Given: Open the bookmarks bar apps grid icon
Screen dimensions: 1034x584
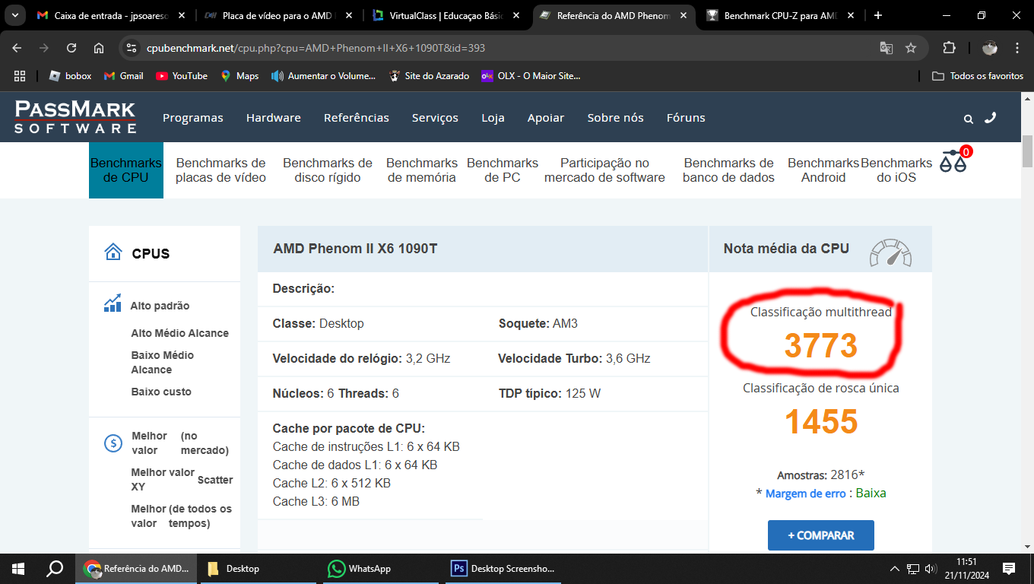Looking at the screenshot, I should pyautogui.click(x=20, y=76).
